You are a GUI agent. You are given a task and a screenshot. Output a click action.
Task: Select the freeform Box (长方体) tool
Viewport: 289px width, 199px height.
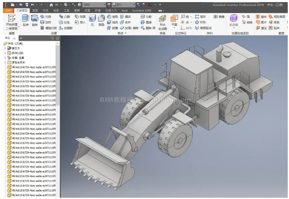tap(234, 21)
